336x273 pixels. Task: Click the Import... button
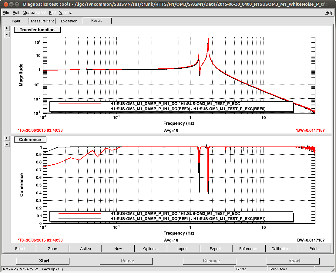pyautogui.click(x=184, y=248)
